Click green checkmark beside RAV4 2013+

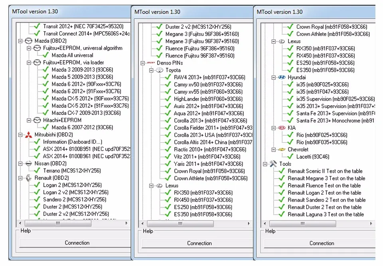tap(168, 77)
